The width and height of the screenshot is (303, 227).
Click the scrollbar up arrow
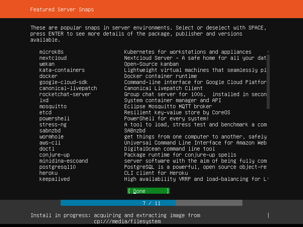click(x=268, y=51)
